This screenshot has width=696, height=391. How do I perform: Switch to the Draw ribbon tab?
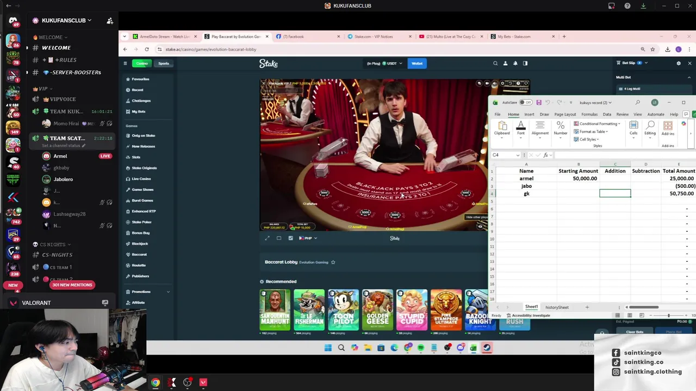pos(544,115)
